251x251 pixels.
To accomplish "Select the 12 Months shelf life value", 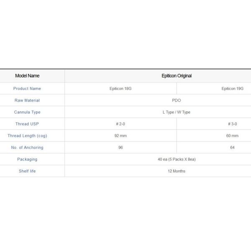I will (176, 171).
